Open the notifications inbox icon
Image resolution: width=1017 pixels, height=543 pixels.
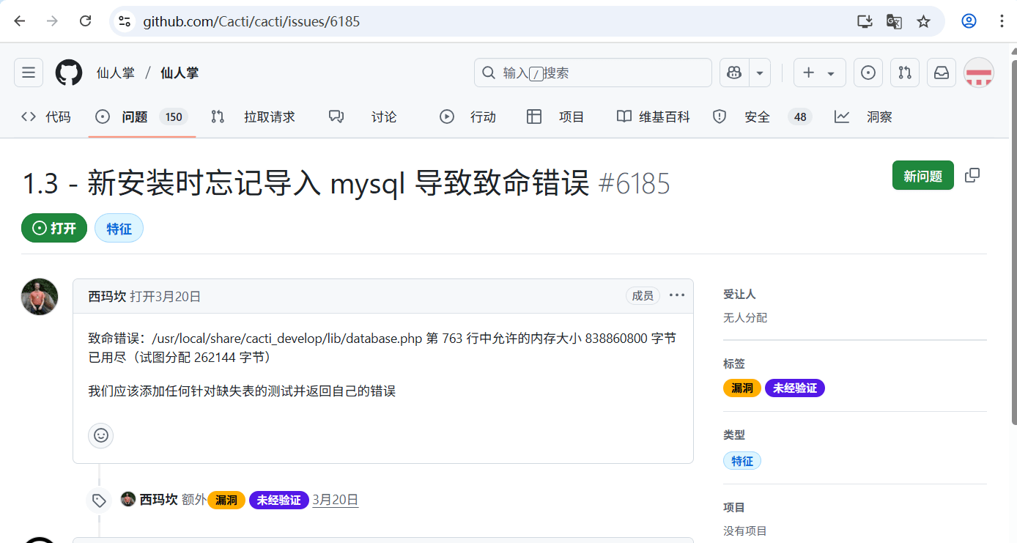pyautogui.click(x=942, y=73)
